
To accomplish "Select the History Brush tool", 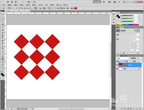I will coord(3,38).
